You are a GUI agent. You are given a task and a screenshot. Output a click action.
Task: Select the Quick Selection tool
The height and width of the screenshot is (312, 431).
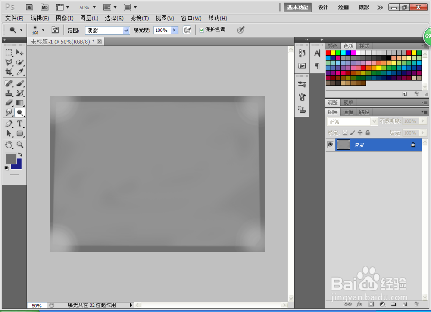20,62
